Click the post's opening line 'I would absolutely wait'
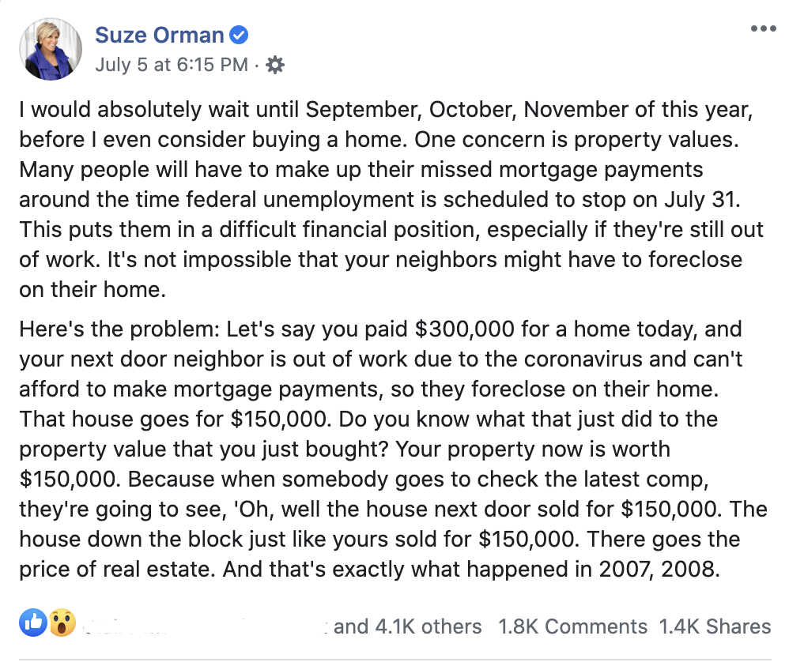The height and width of the screenshot is (662, 789). pyautogui.click(x=119, y=110)
